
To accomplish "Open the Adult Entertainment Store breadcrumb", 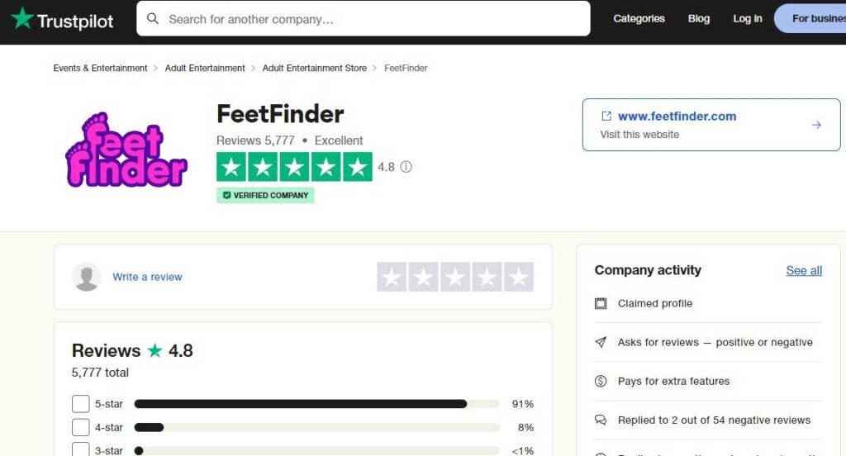I will click(315, 68).
